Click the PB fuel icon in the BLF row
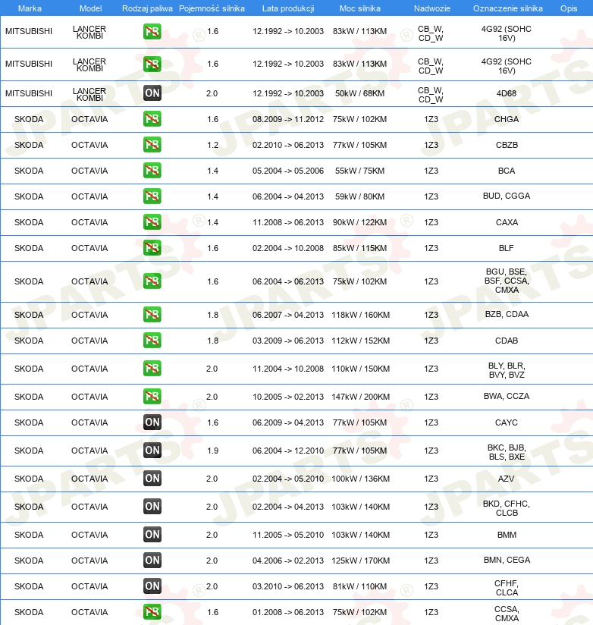Viewport: 593px width, 625px height. (152, 248)
